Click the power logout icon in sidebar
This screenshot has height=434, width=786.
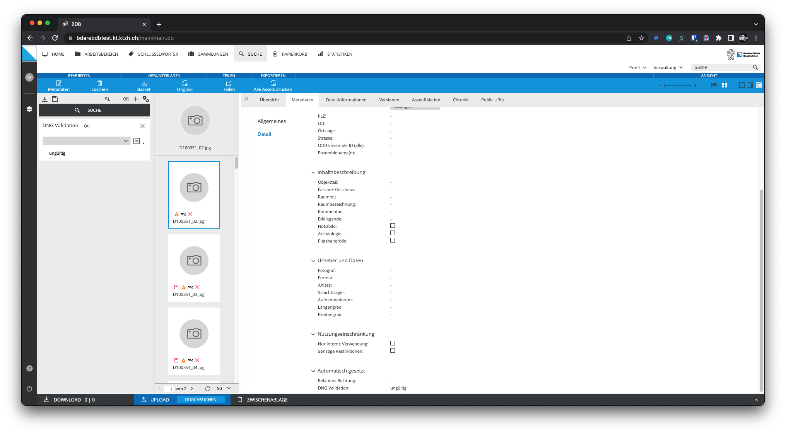coord(29,389)
